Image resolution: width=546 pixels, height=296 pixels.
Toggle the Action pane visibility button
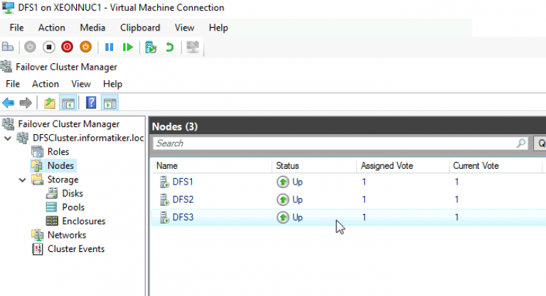tap(109, 103)
